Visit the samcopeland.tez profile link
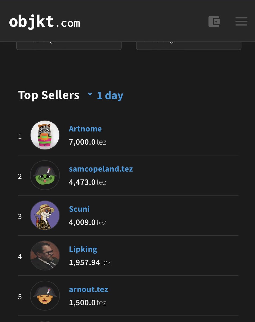Image resolution: width=255 pixels, height=322 pixels. click(x=101, y=169)
